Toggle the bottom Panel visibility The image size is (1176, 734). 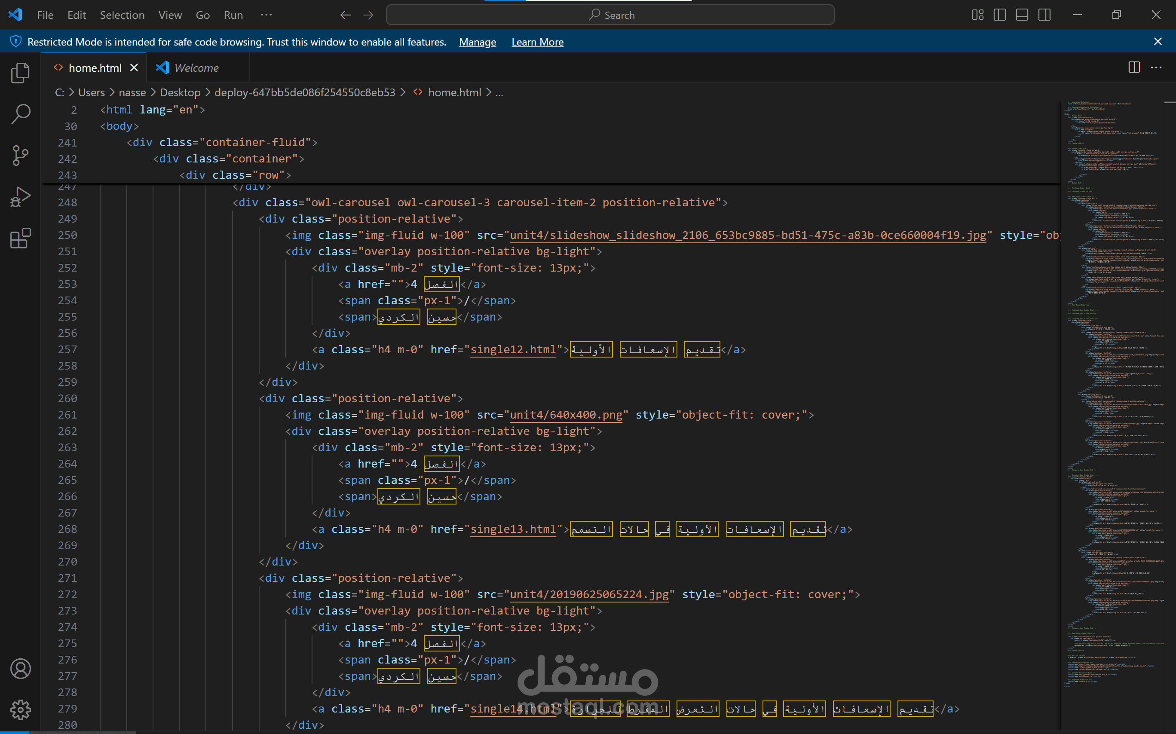tap(1022, 15)
